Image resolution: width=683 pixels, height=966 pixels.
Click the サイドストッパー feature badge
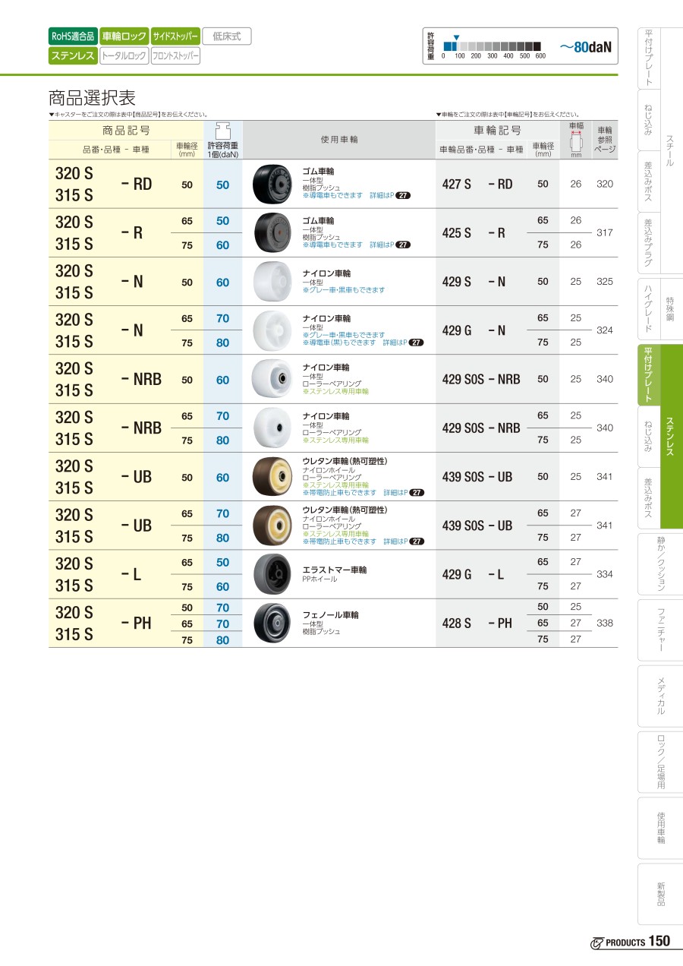(175, 36)
